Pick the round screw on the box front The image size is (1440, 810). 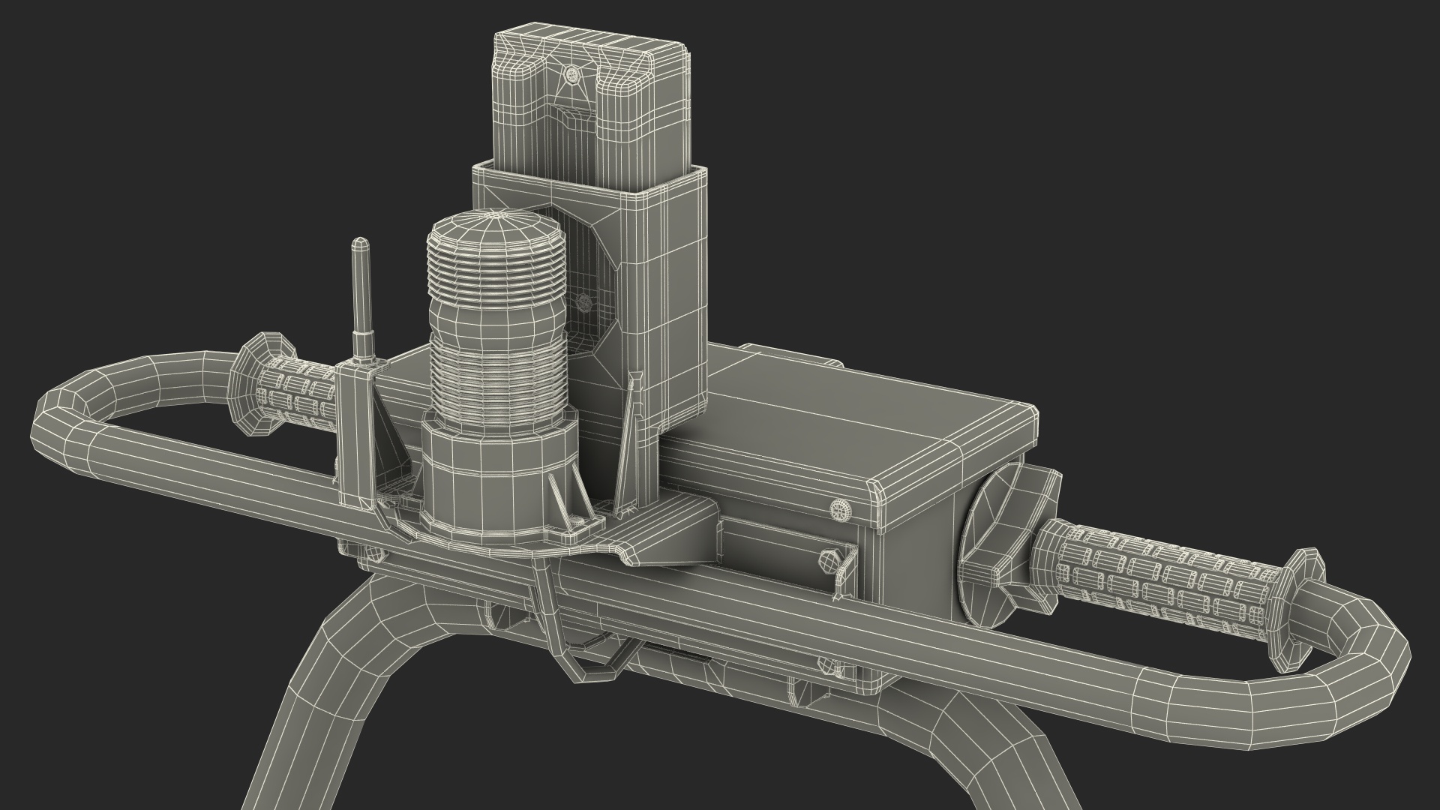pyautogui.click(x=842, y=511)
